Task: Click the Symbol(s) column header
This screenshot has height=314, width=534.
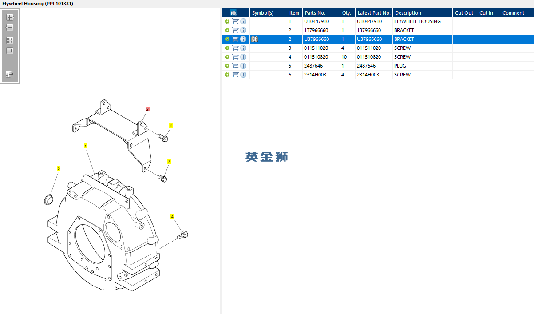Action: coord(268,13)
